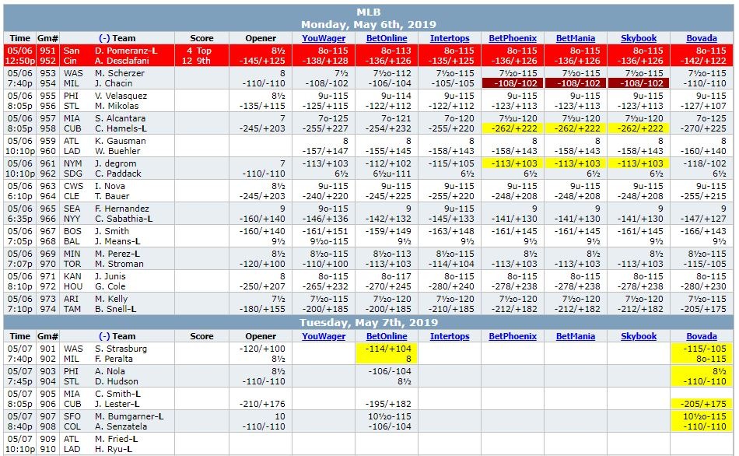Image resolution: width=739 pixels, height=456 pixels.
Task: Select pitcher 'C. Hamels-L'
Action: click(121, 128)
